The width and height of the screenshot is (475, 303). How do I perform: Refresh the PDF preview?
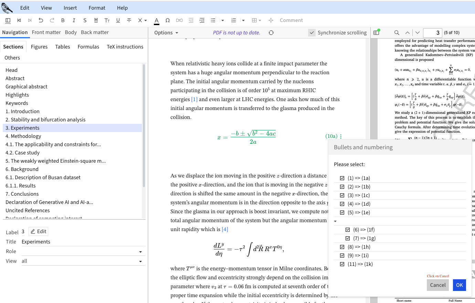pos(271,33)
